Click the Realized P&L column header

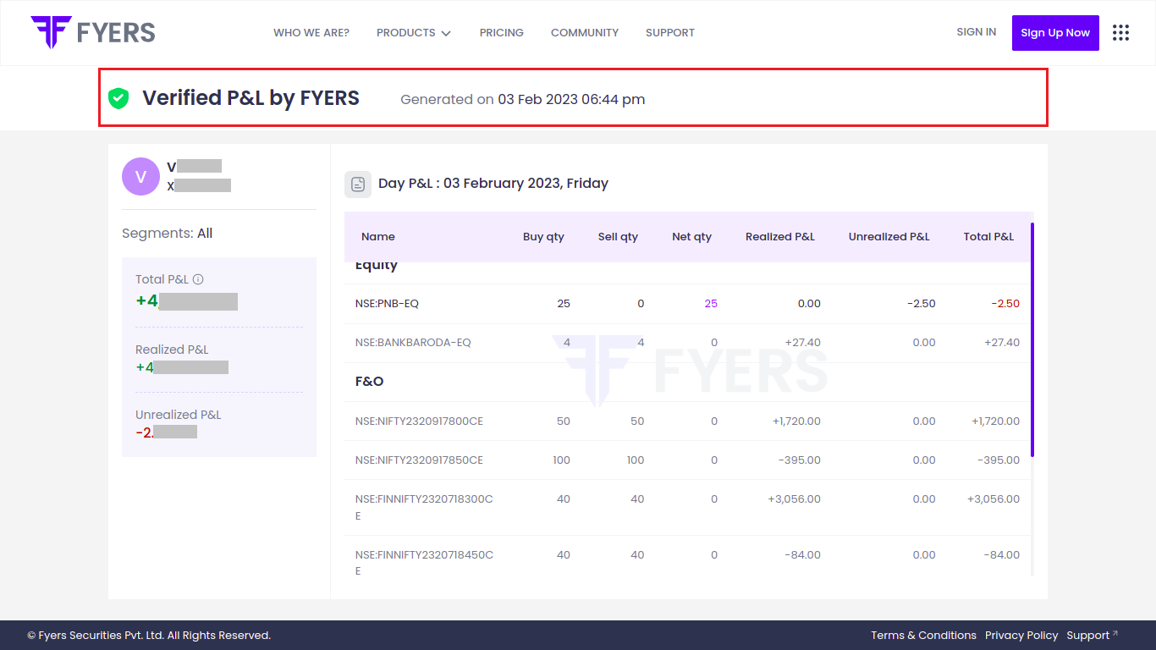coord(780,237)
